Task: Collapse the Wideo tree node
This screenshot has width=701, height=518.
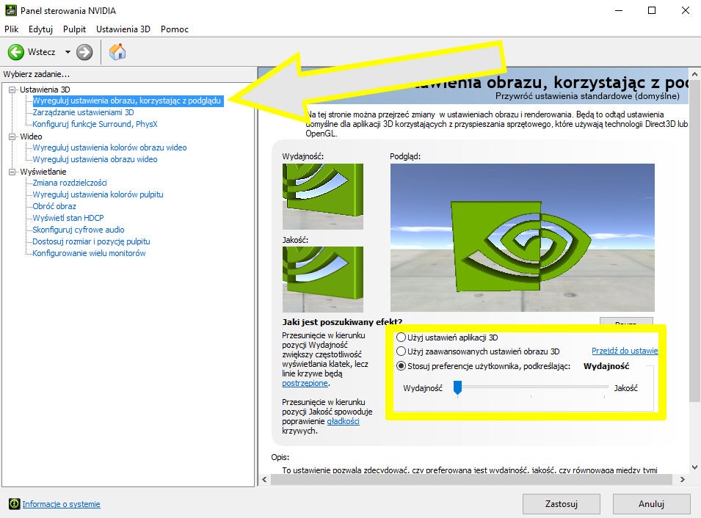Action: click(x=12, y=136)
